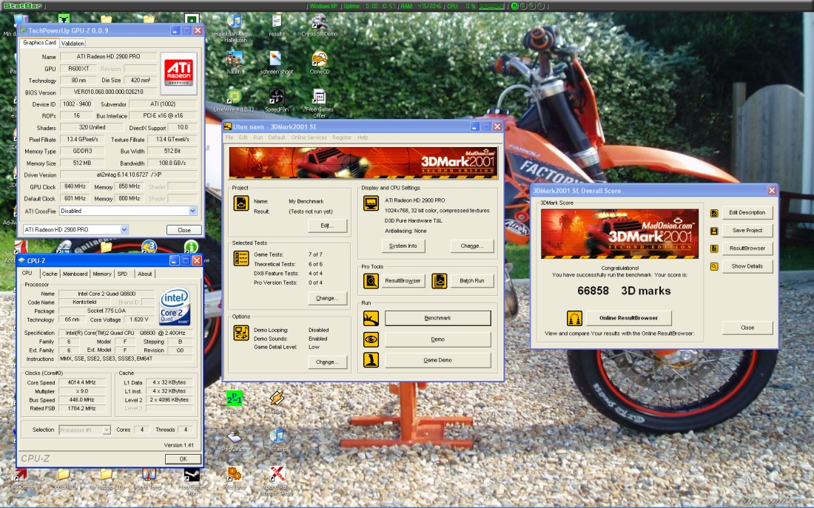Click the Project icon in 3DMark2001 window

pos(241,203)
